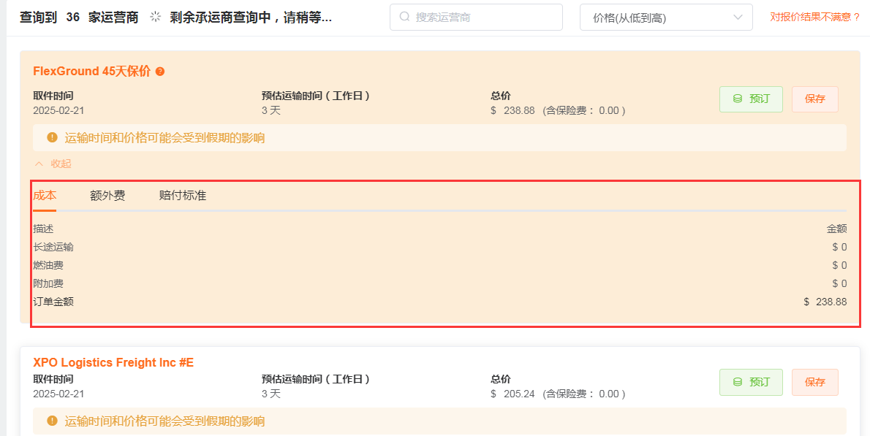The width and height of the screenshot is (870, 436).
Task: Open the FlexGround 45天保价 carrier title
Action: click(x=91, y=71)
